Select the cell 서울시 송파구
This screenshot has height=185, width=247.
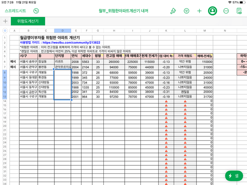pos(29,62)
